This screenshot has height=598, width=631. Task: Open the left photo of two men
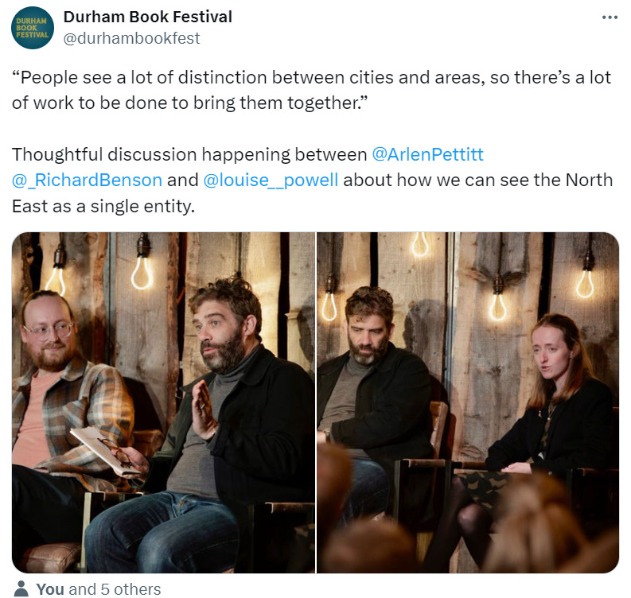(163, 402)
